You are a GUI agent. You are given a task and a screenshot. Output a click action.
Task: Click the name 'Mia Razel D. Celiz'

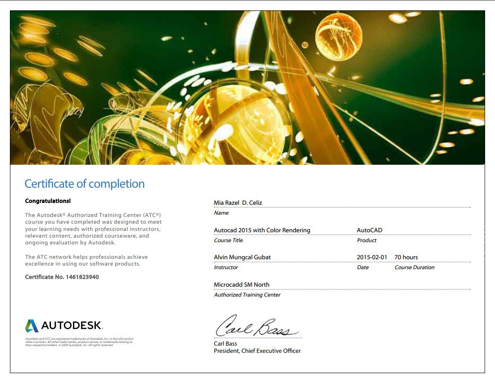pos(238,203)
